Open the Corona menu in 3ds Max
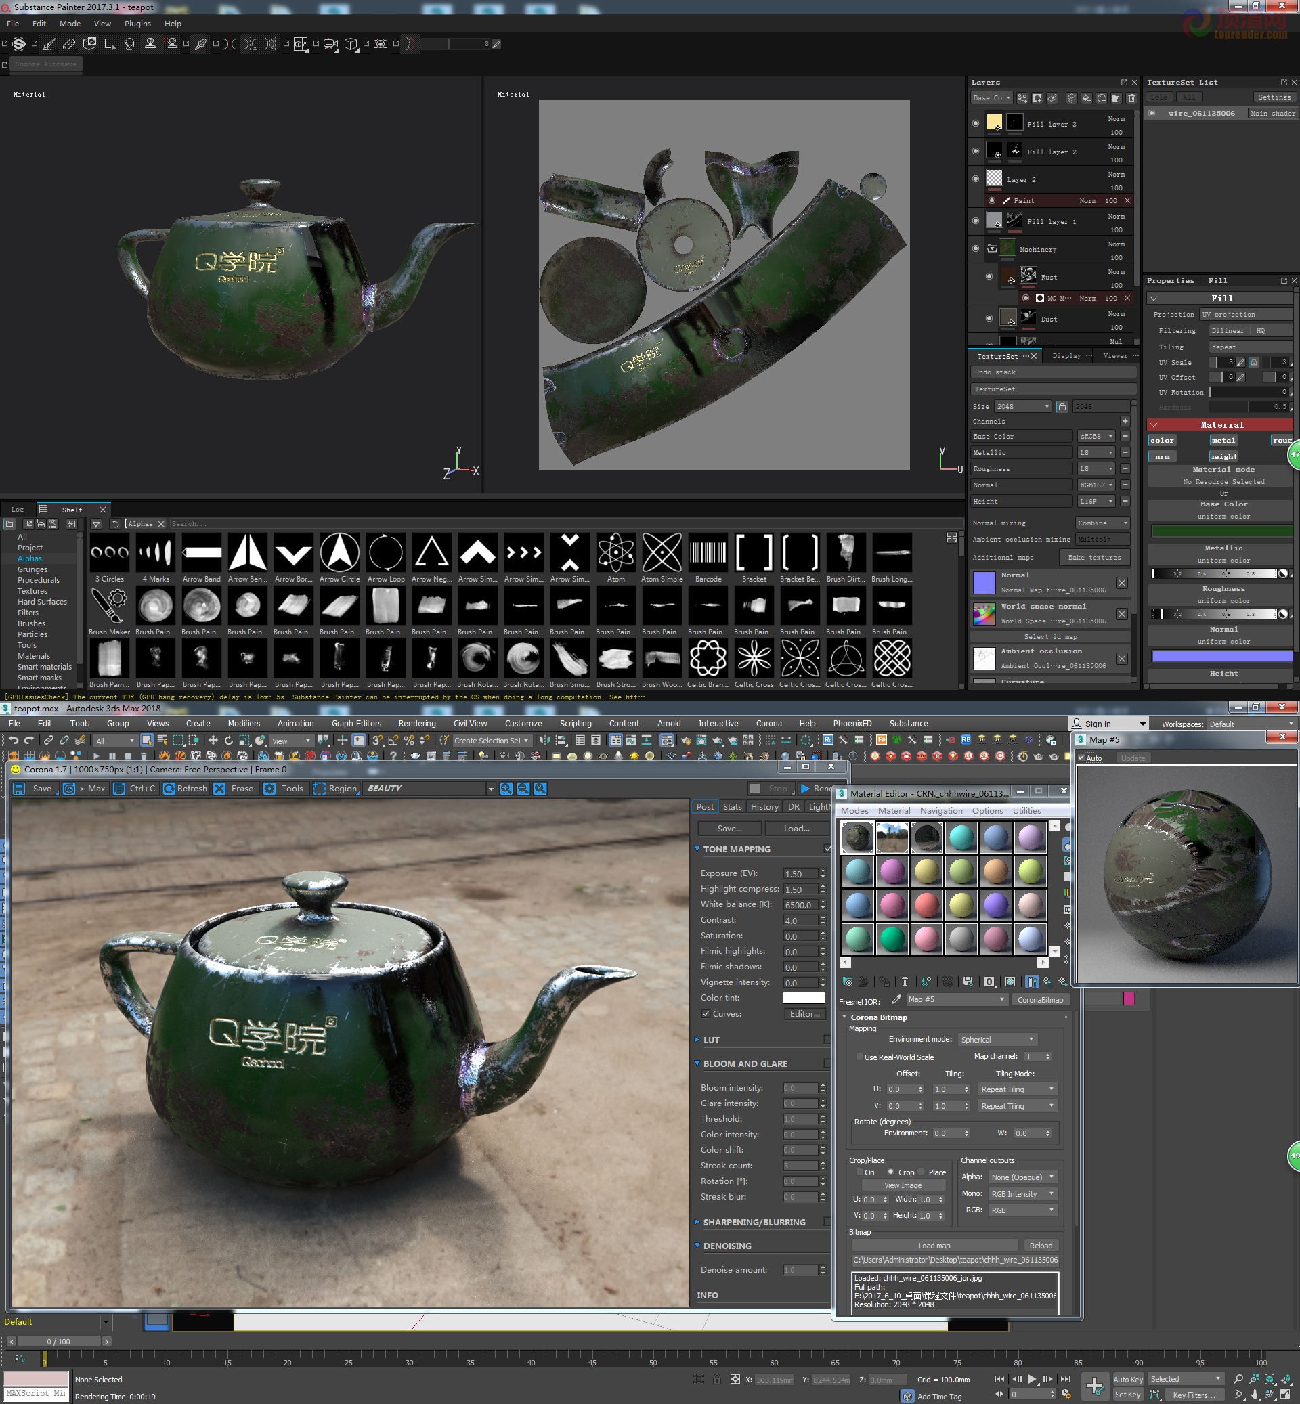Screen dimensions: 1300x1404 point(769,723)
